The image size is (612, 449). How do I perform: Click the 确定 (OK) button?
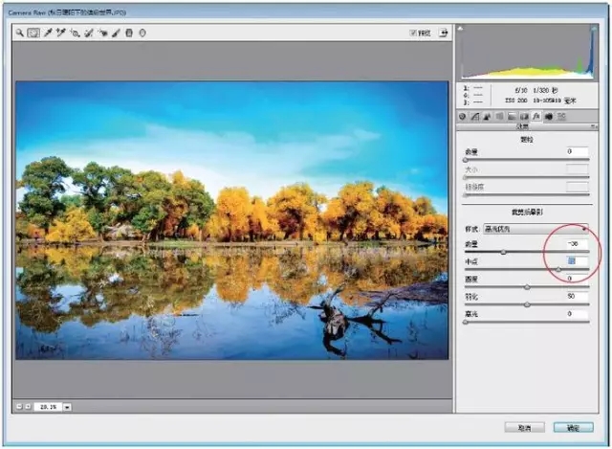[x=573, y=427]
